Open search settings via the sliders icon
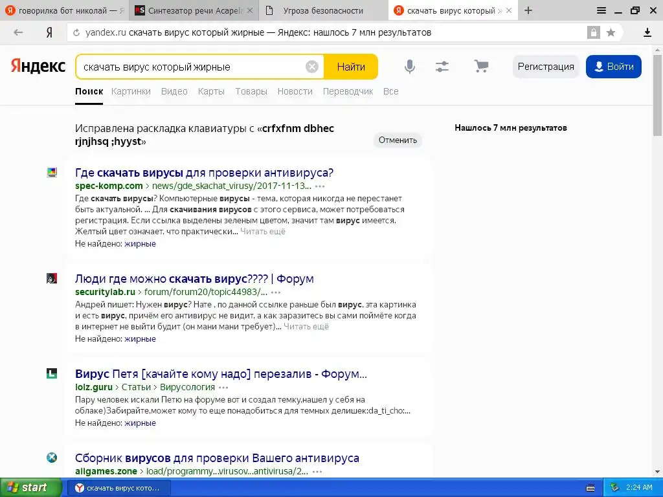This screenshot has width=663, height=497. point(442,67)
